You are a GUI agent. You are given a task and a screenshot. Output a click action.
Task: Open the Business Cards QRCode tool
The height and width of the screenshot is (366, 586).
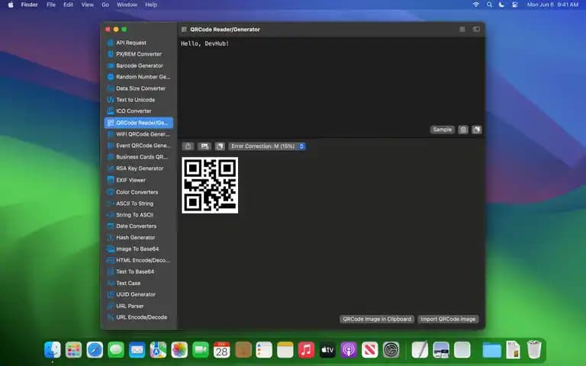139,157
